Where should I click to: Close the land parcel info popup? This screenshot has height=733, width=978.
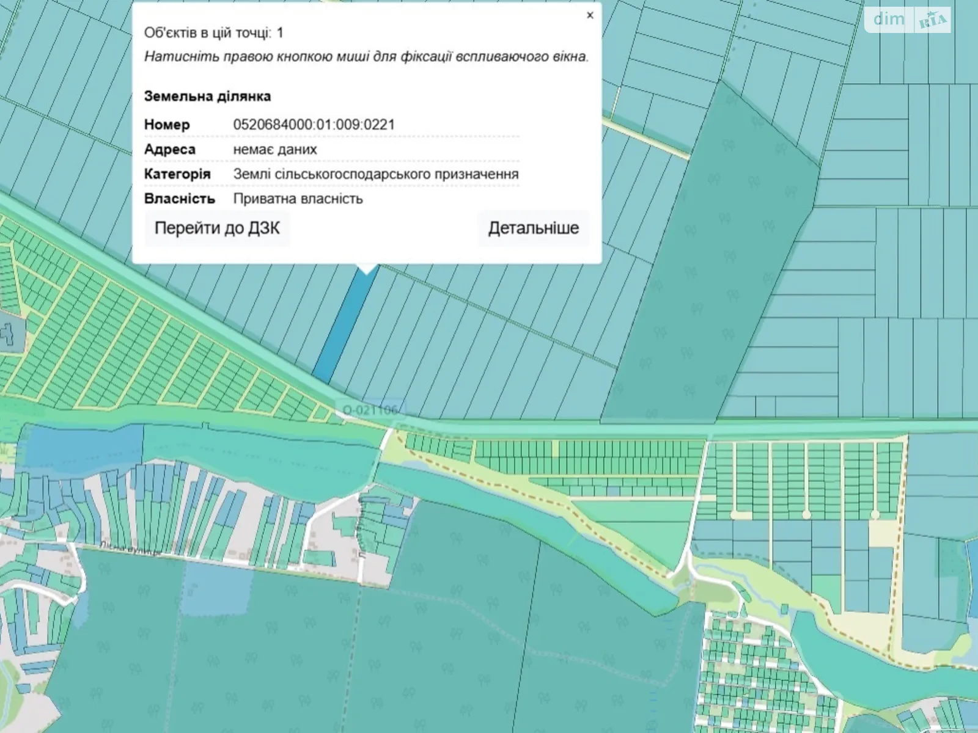pyautogui.click(x=589, y=15)
